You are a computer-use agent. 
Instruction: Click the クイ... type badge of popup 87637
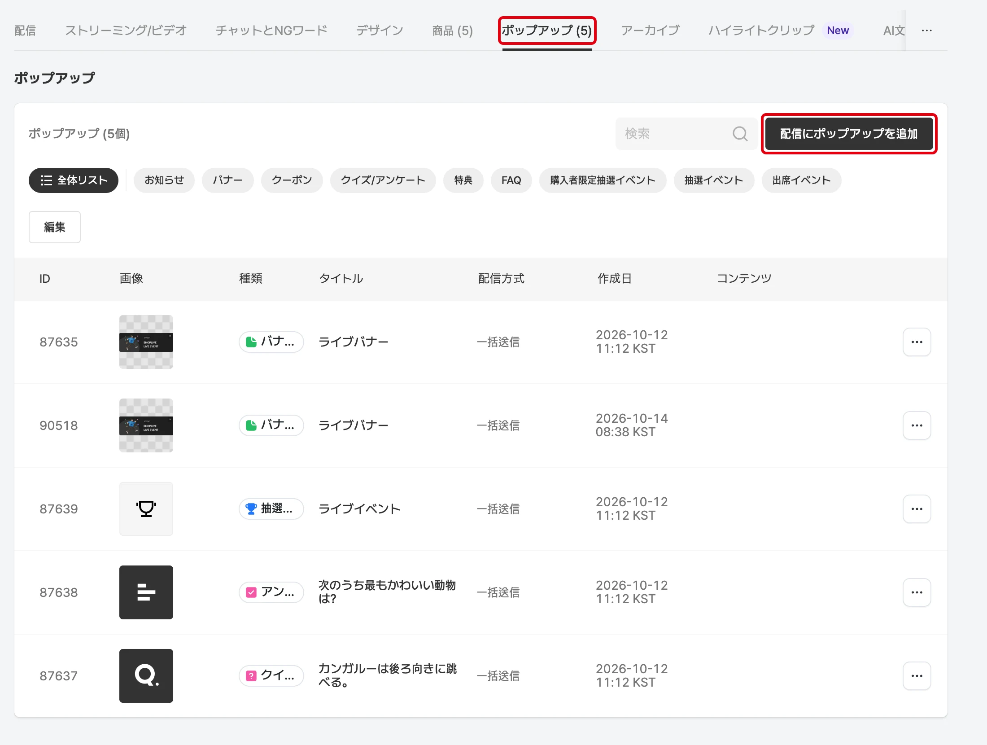271,676
